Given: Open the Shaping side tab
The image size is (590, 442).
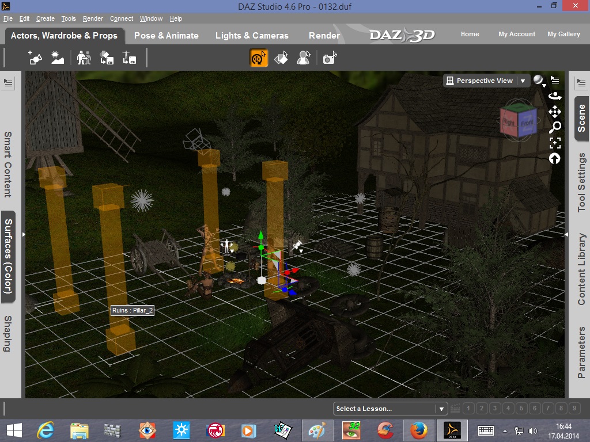Looking at the screenshot, I should click(x=8, y=334).
